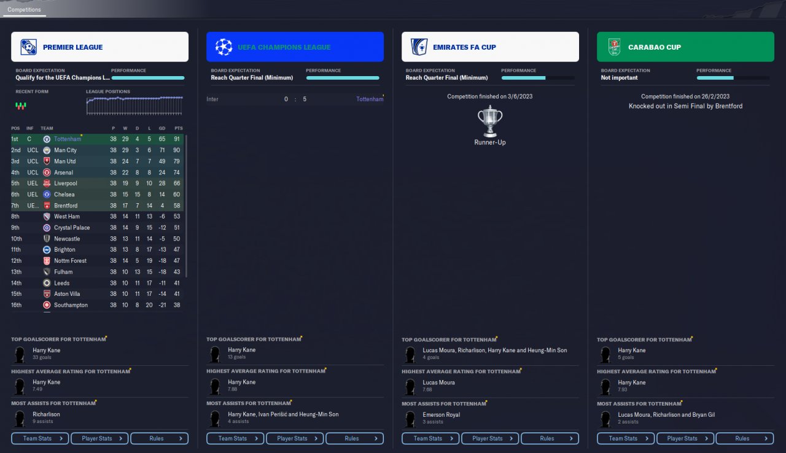Click Harry Kane's silhouette under Premier League top goalscorer

(21, 354)
